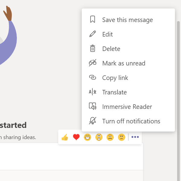React with the red heart emoji
The height and width of the screenshot is (181, 181).
click(76, 137)
